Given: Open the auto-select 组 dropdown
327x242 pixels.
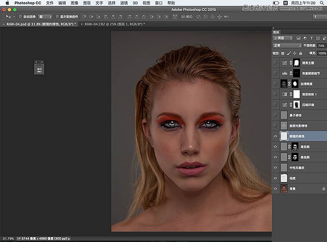Looking at the screenshot, I should [x=45, y=16].
